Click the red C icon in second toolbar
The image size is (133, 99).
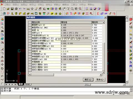click(x=98, y=14)
